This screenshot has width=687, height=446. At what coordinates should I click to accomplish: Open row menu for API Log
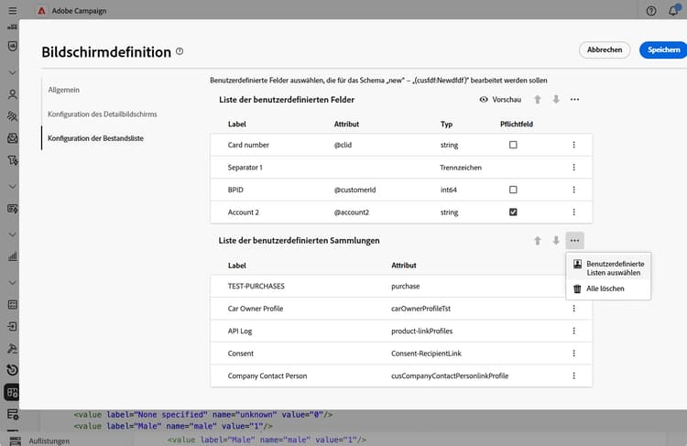[574, 331]
